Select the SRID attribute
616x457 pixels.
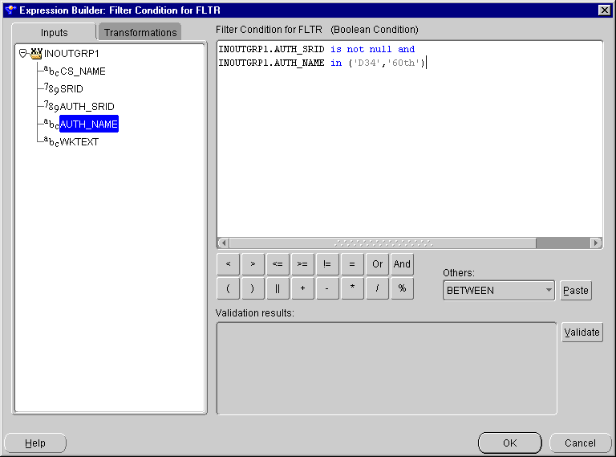71,89
